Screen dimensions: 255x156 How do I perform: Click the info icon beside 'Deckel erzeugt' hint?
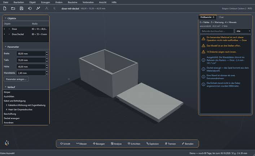203,69
